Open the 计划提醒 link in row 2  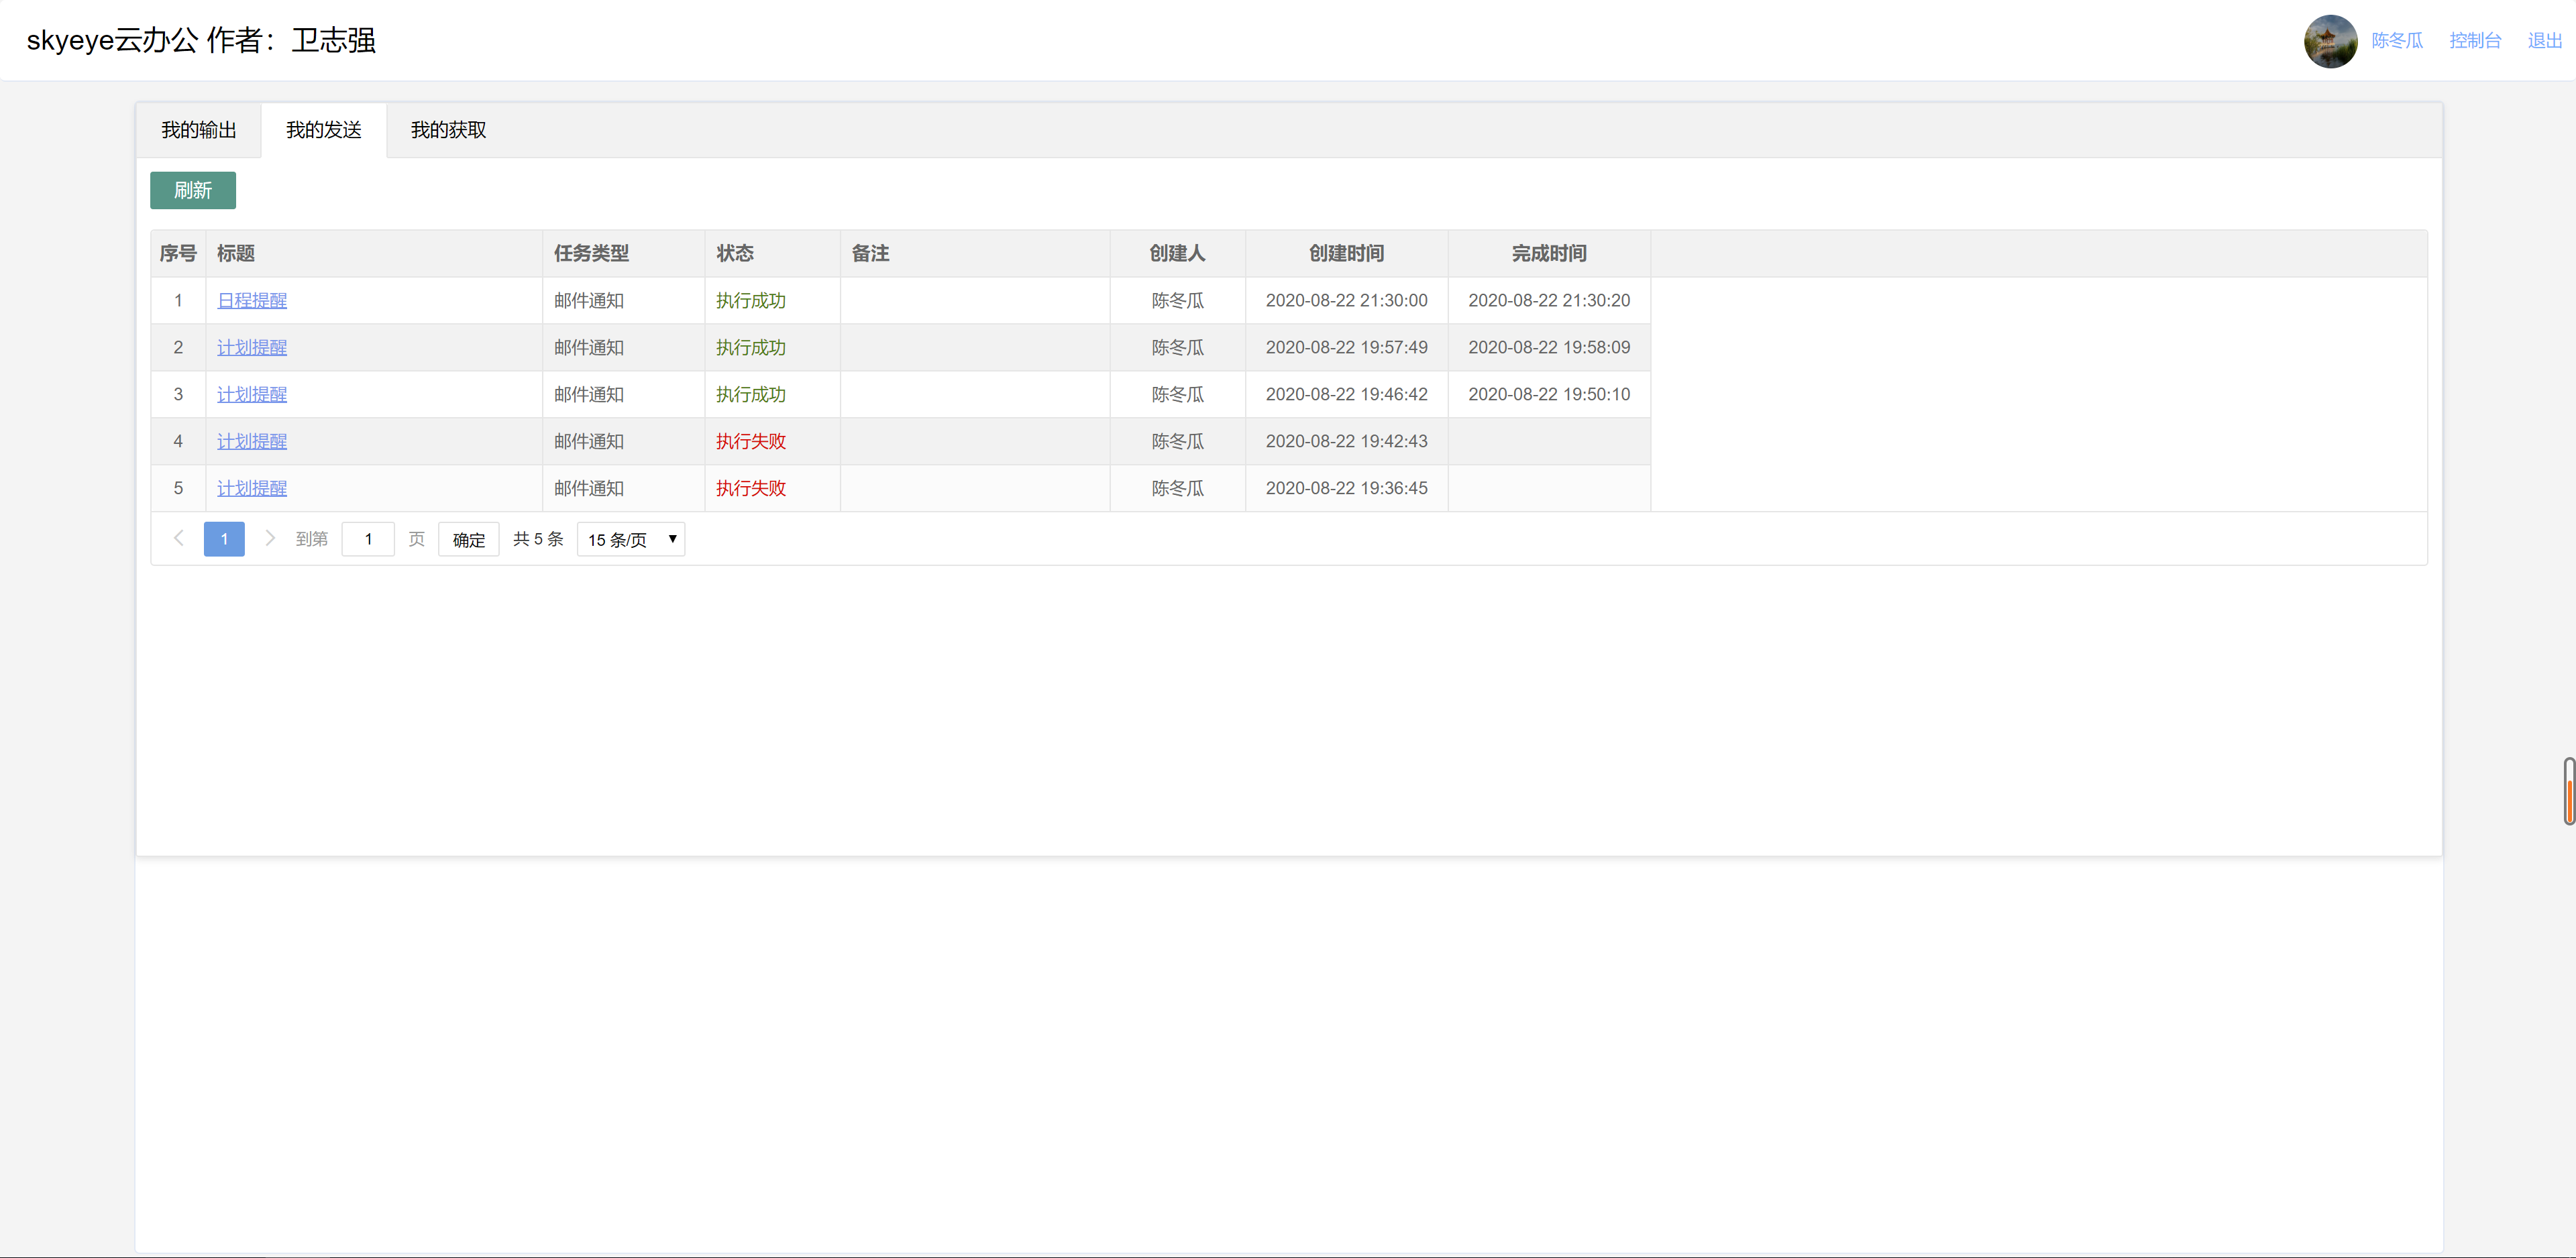coord(252,347)
